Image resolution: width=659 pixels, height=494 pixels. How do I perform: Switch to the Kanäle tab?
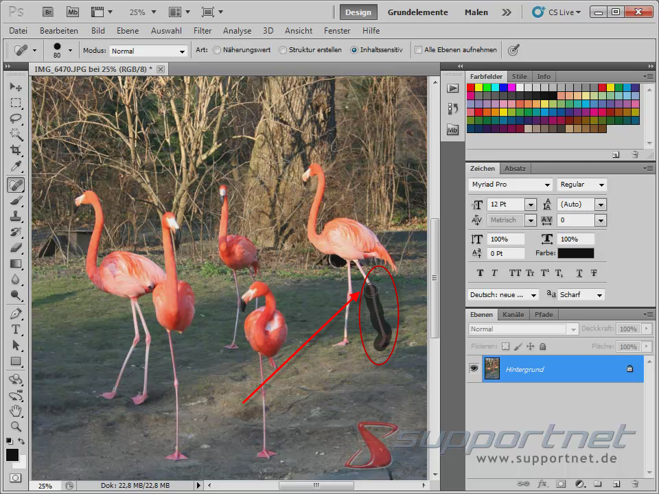(513, 314)
